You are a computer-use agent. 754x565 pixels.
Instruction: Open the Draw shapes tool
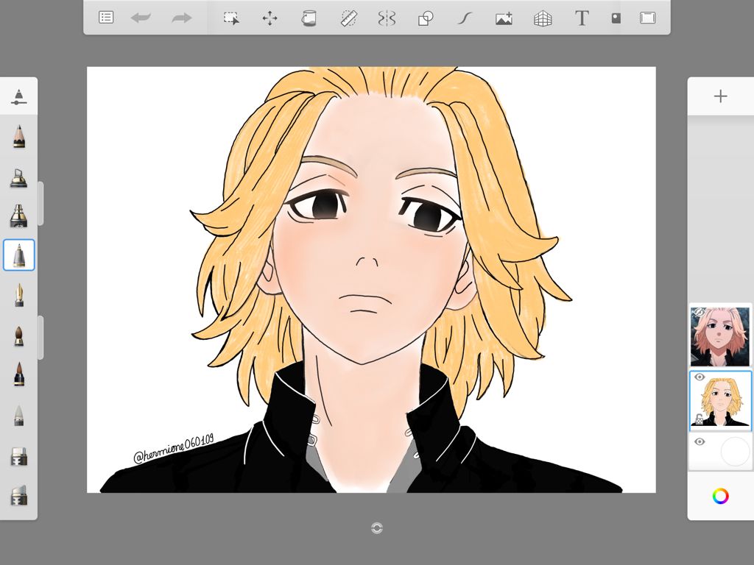click(426, 18)
